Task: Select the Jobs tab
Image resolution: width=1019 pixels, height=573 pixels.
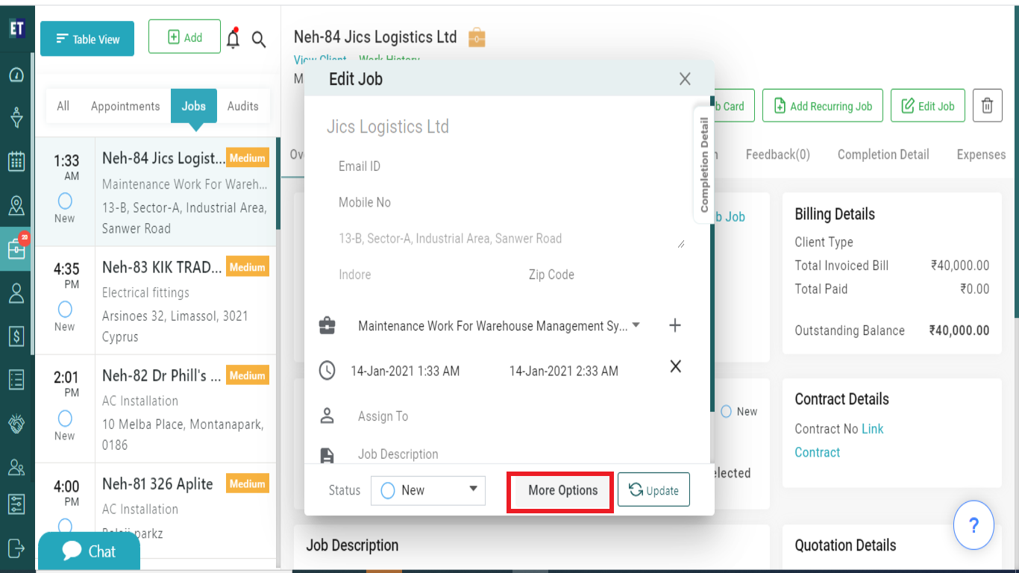Action: [194, 106]
